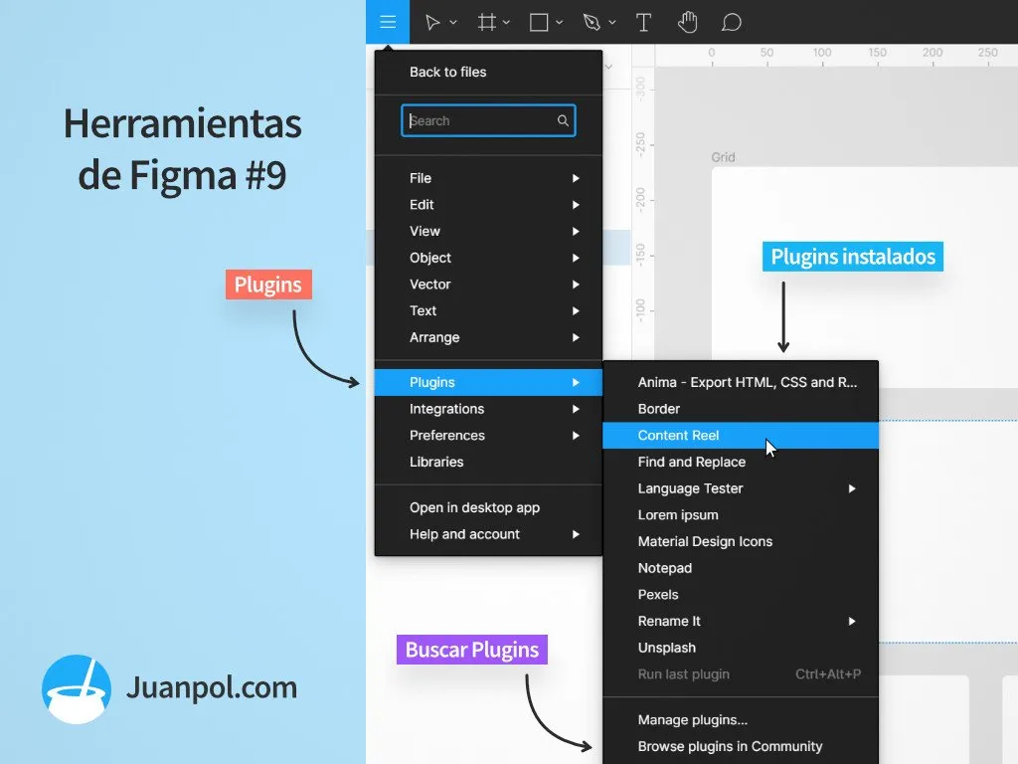The image size is (1018, 764).
Task: Run the Pexels plugin
Action: (x=741, y=595)
